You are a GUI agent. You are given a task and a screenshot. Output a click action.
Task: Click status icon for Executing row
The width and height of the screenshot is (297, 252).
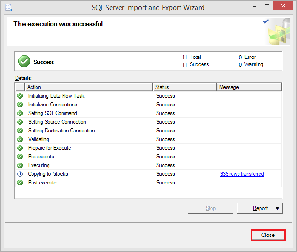click(20, 165)
